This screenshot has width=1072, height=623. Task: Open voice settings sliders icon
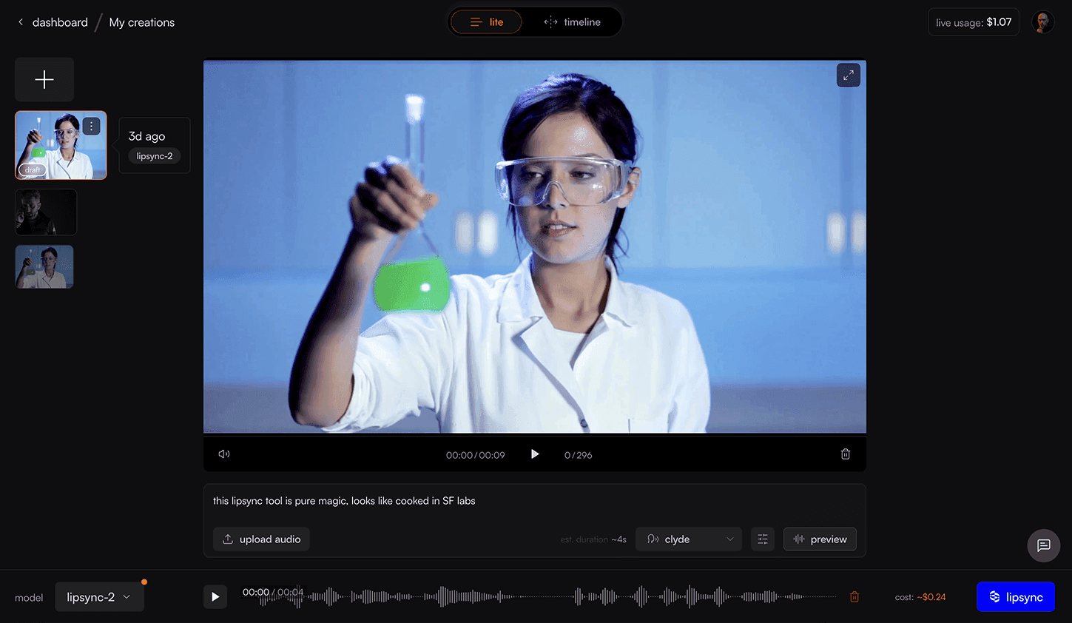tap(762, 539)
